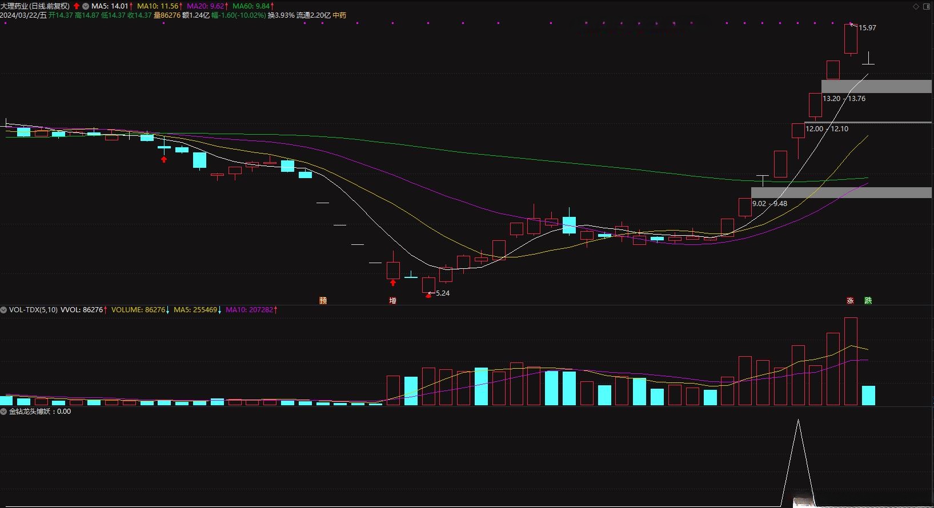Click the diamond icon at top right
The height and width of the screenshot is (508, 934).
click(x=916, y=6)
